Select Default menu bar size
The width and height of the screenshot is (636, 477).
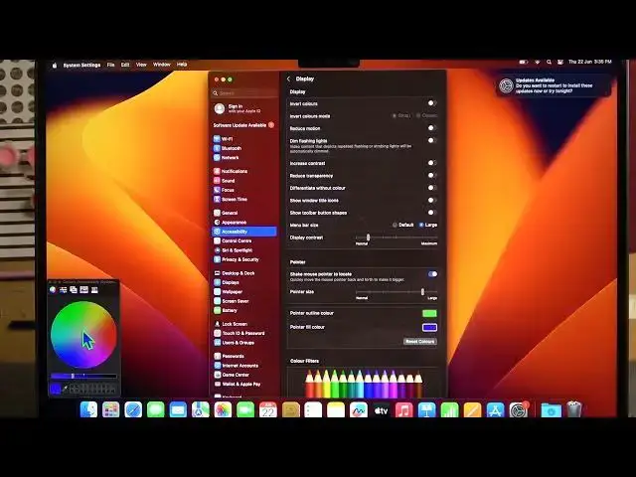[x=395, y=226]
